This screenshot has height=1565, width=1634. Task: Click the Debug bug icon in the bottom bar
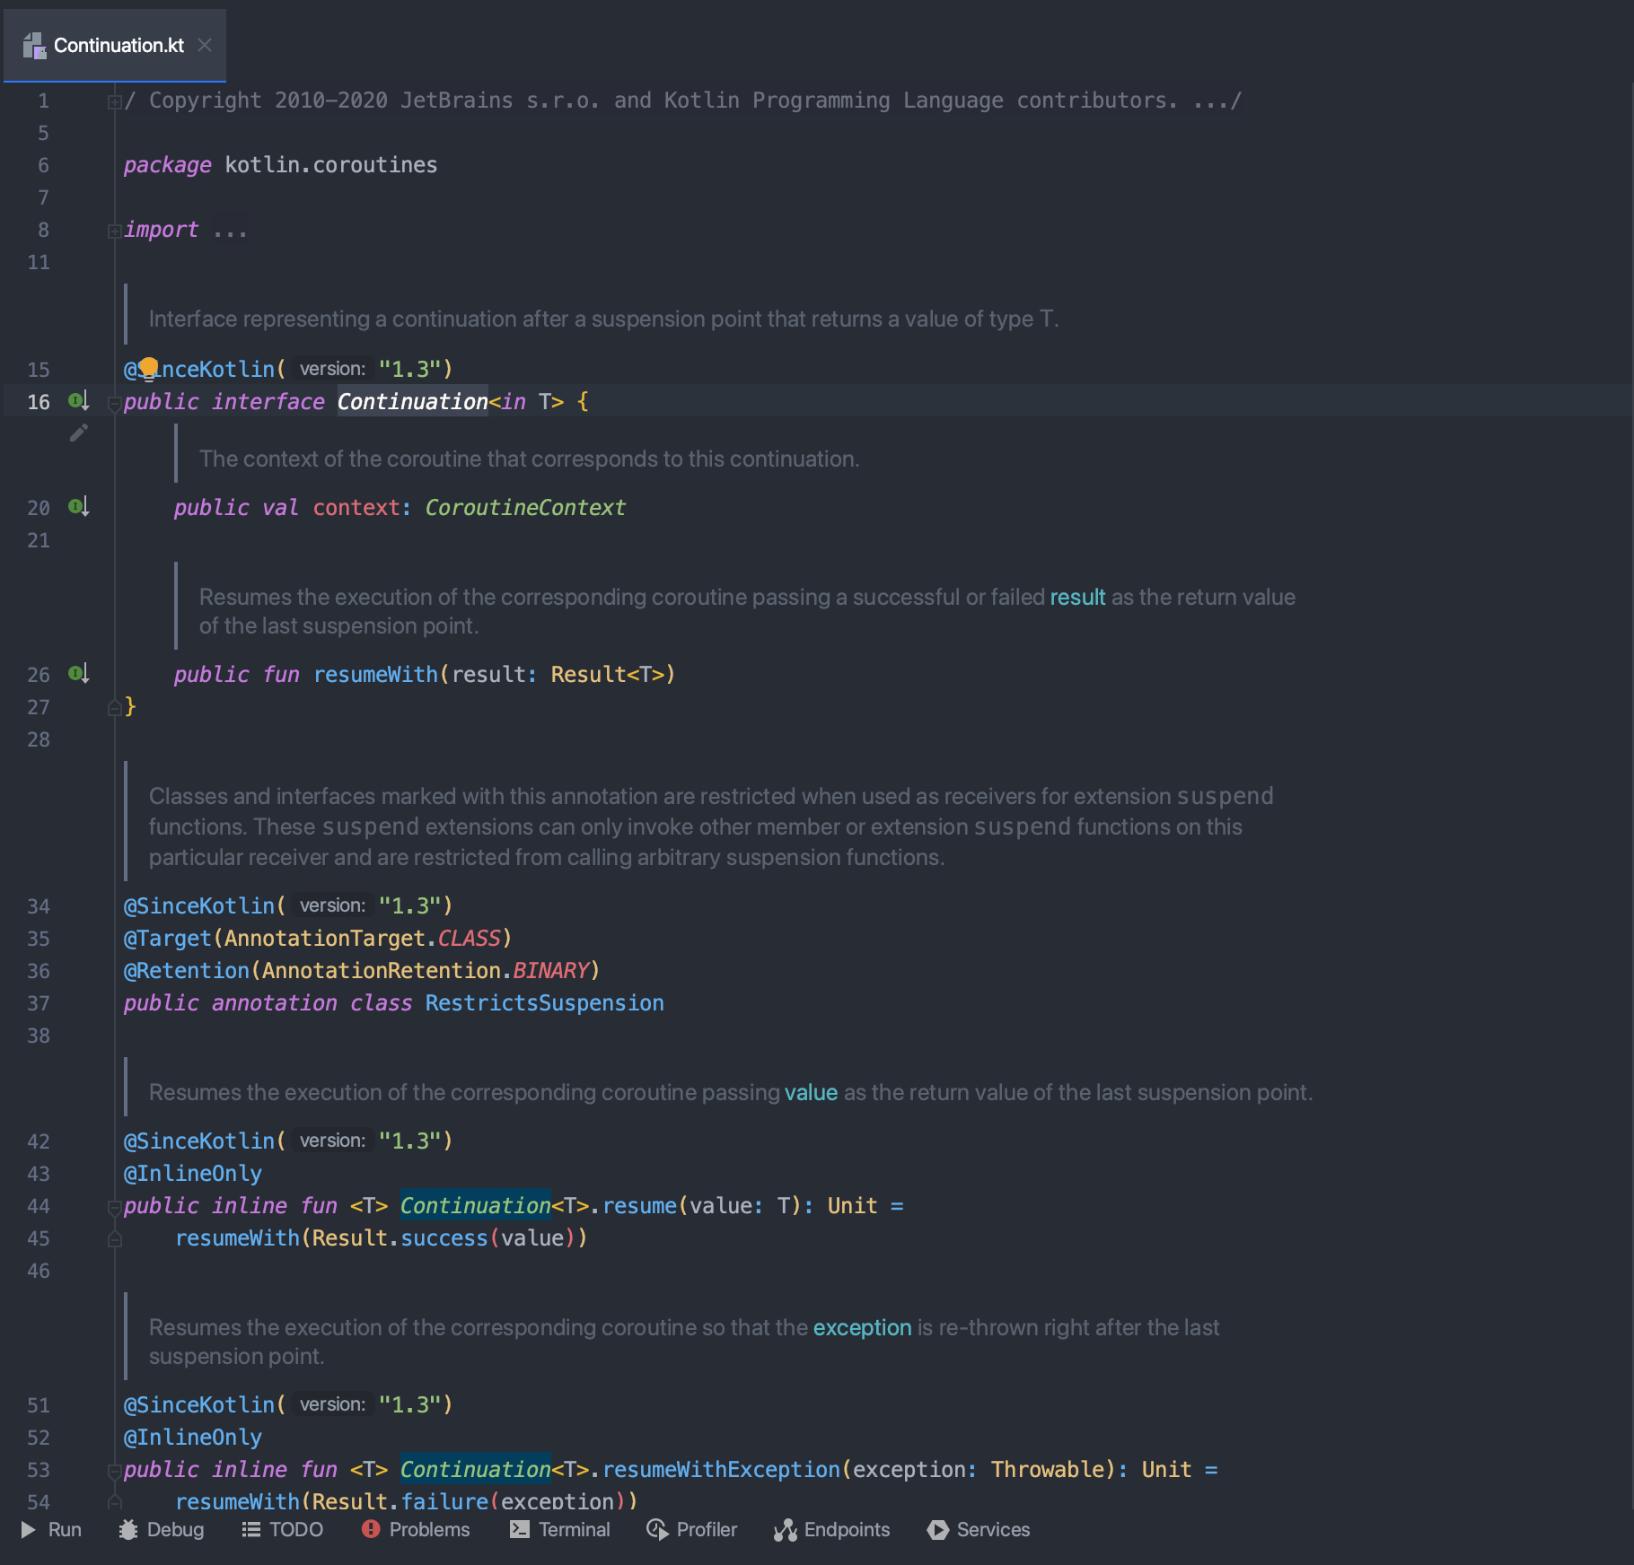coord(128,1529)
